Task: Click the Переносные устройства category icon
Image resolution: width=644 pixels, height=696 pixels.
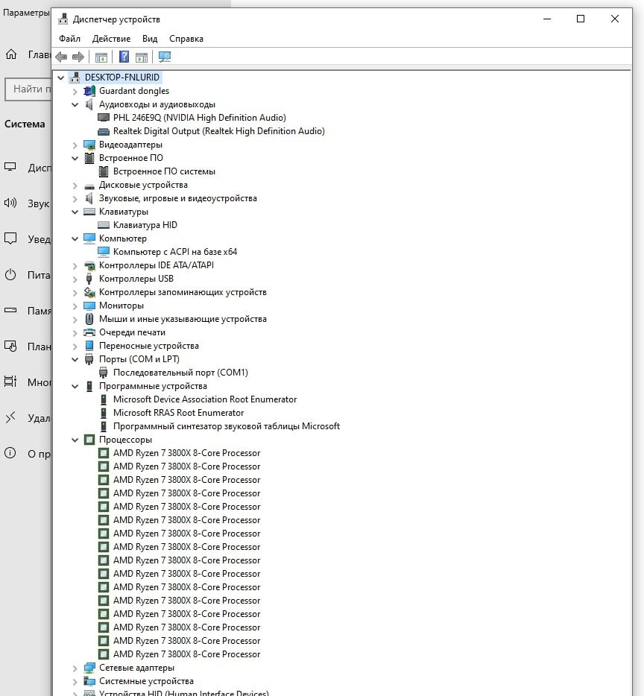Action: tap(89, 346)
